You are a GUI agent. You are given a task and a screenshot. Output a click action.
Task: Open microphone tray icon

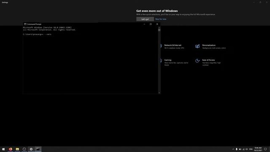237,149
